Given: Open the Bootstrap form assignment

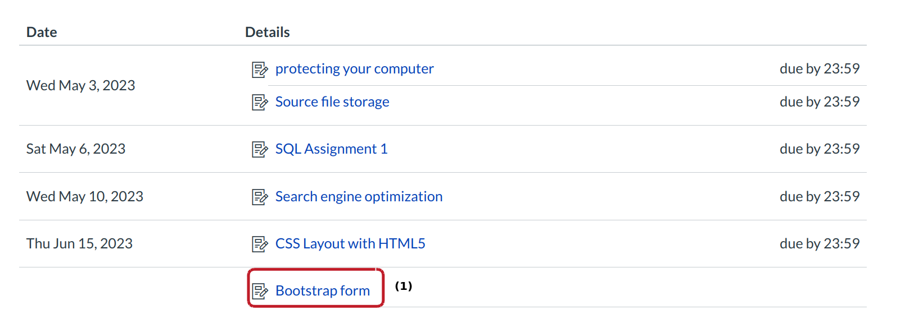Looking at the screenshot, I should point(322,291).
